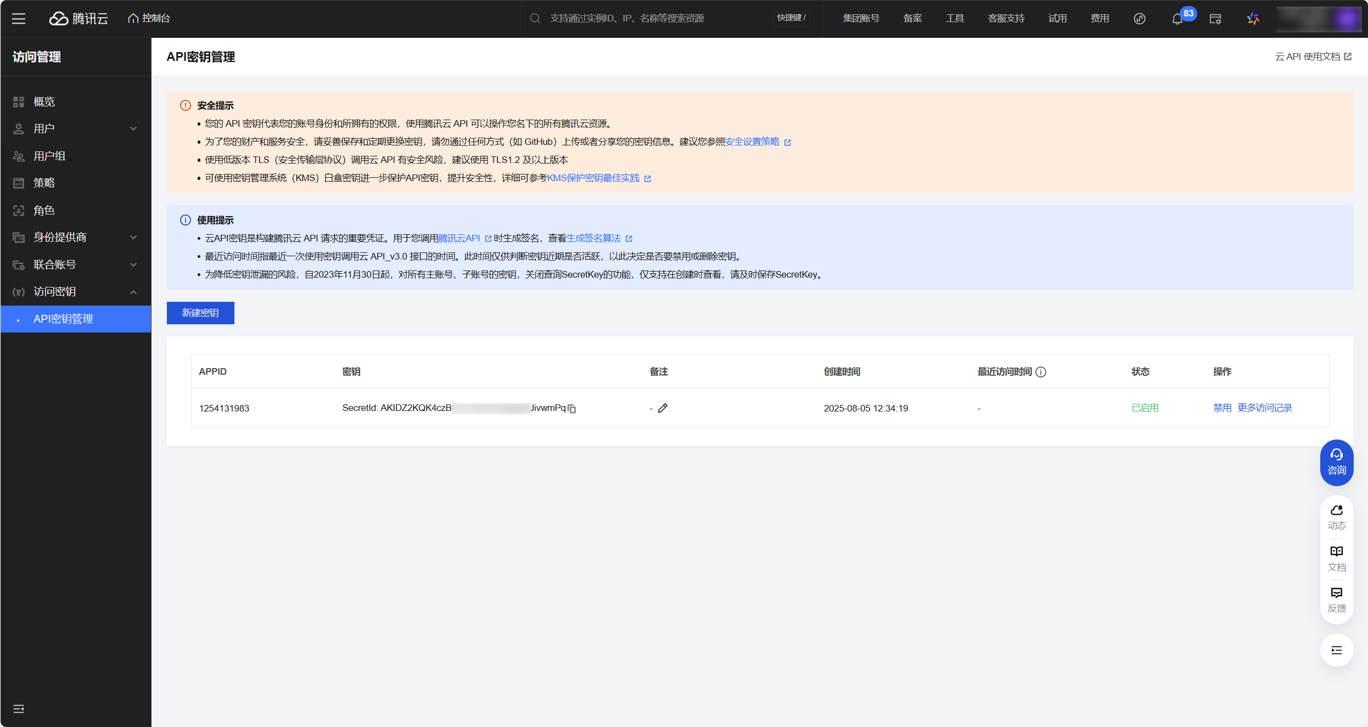This screenshot has height=727, width=1368.
Task: Open the 费用 menu
Action: 1100,19
